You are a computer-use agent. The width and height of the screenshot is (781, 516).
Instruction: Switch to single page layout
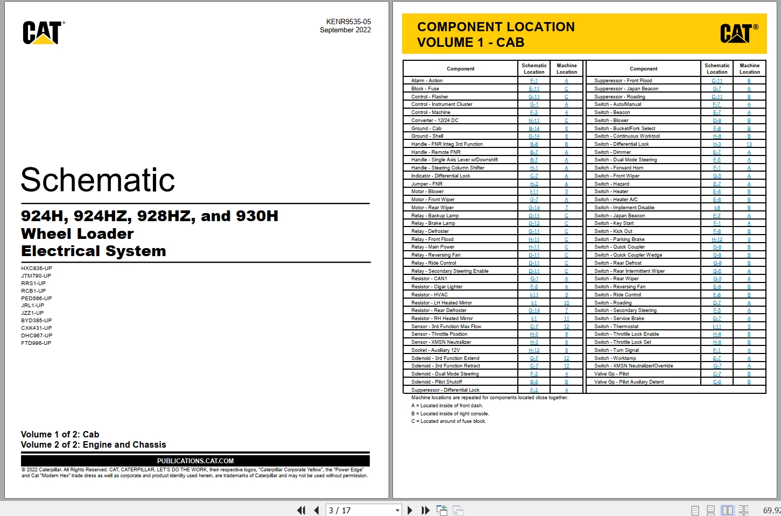pyautogui.click(x=695, y=510)
